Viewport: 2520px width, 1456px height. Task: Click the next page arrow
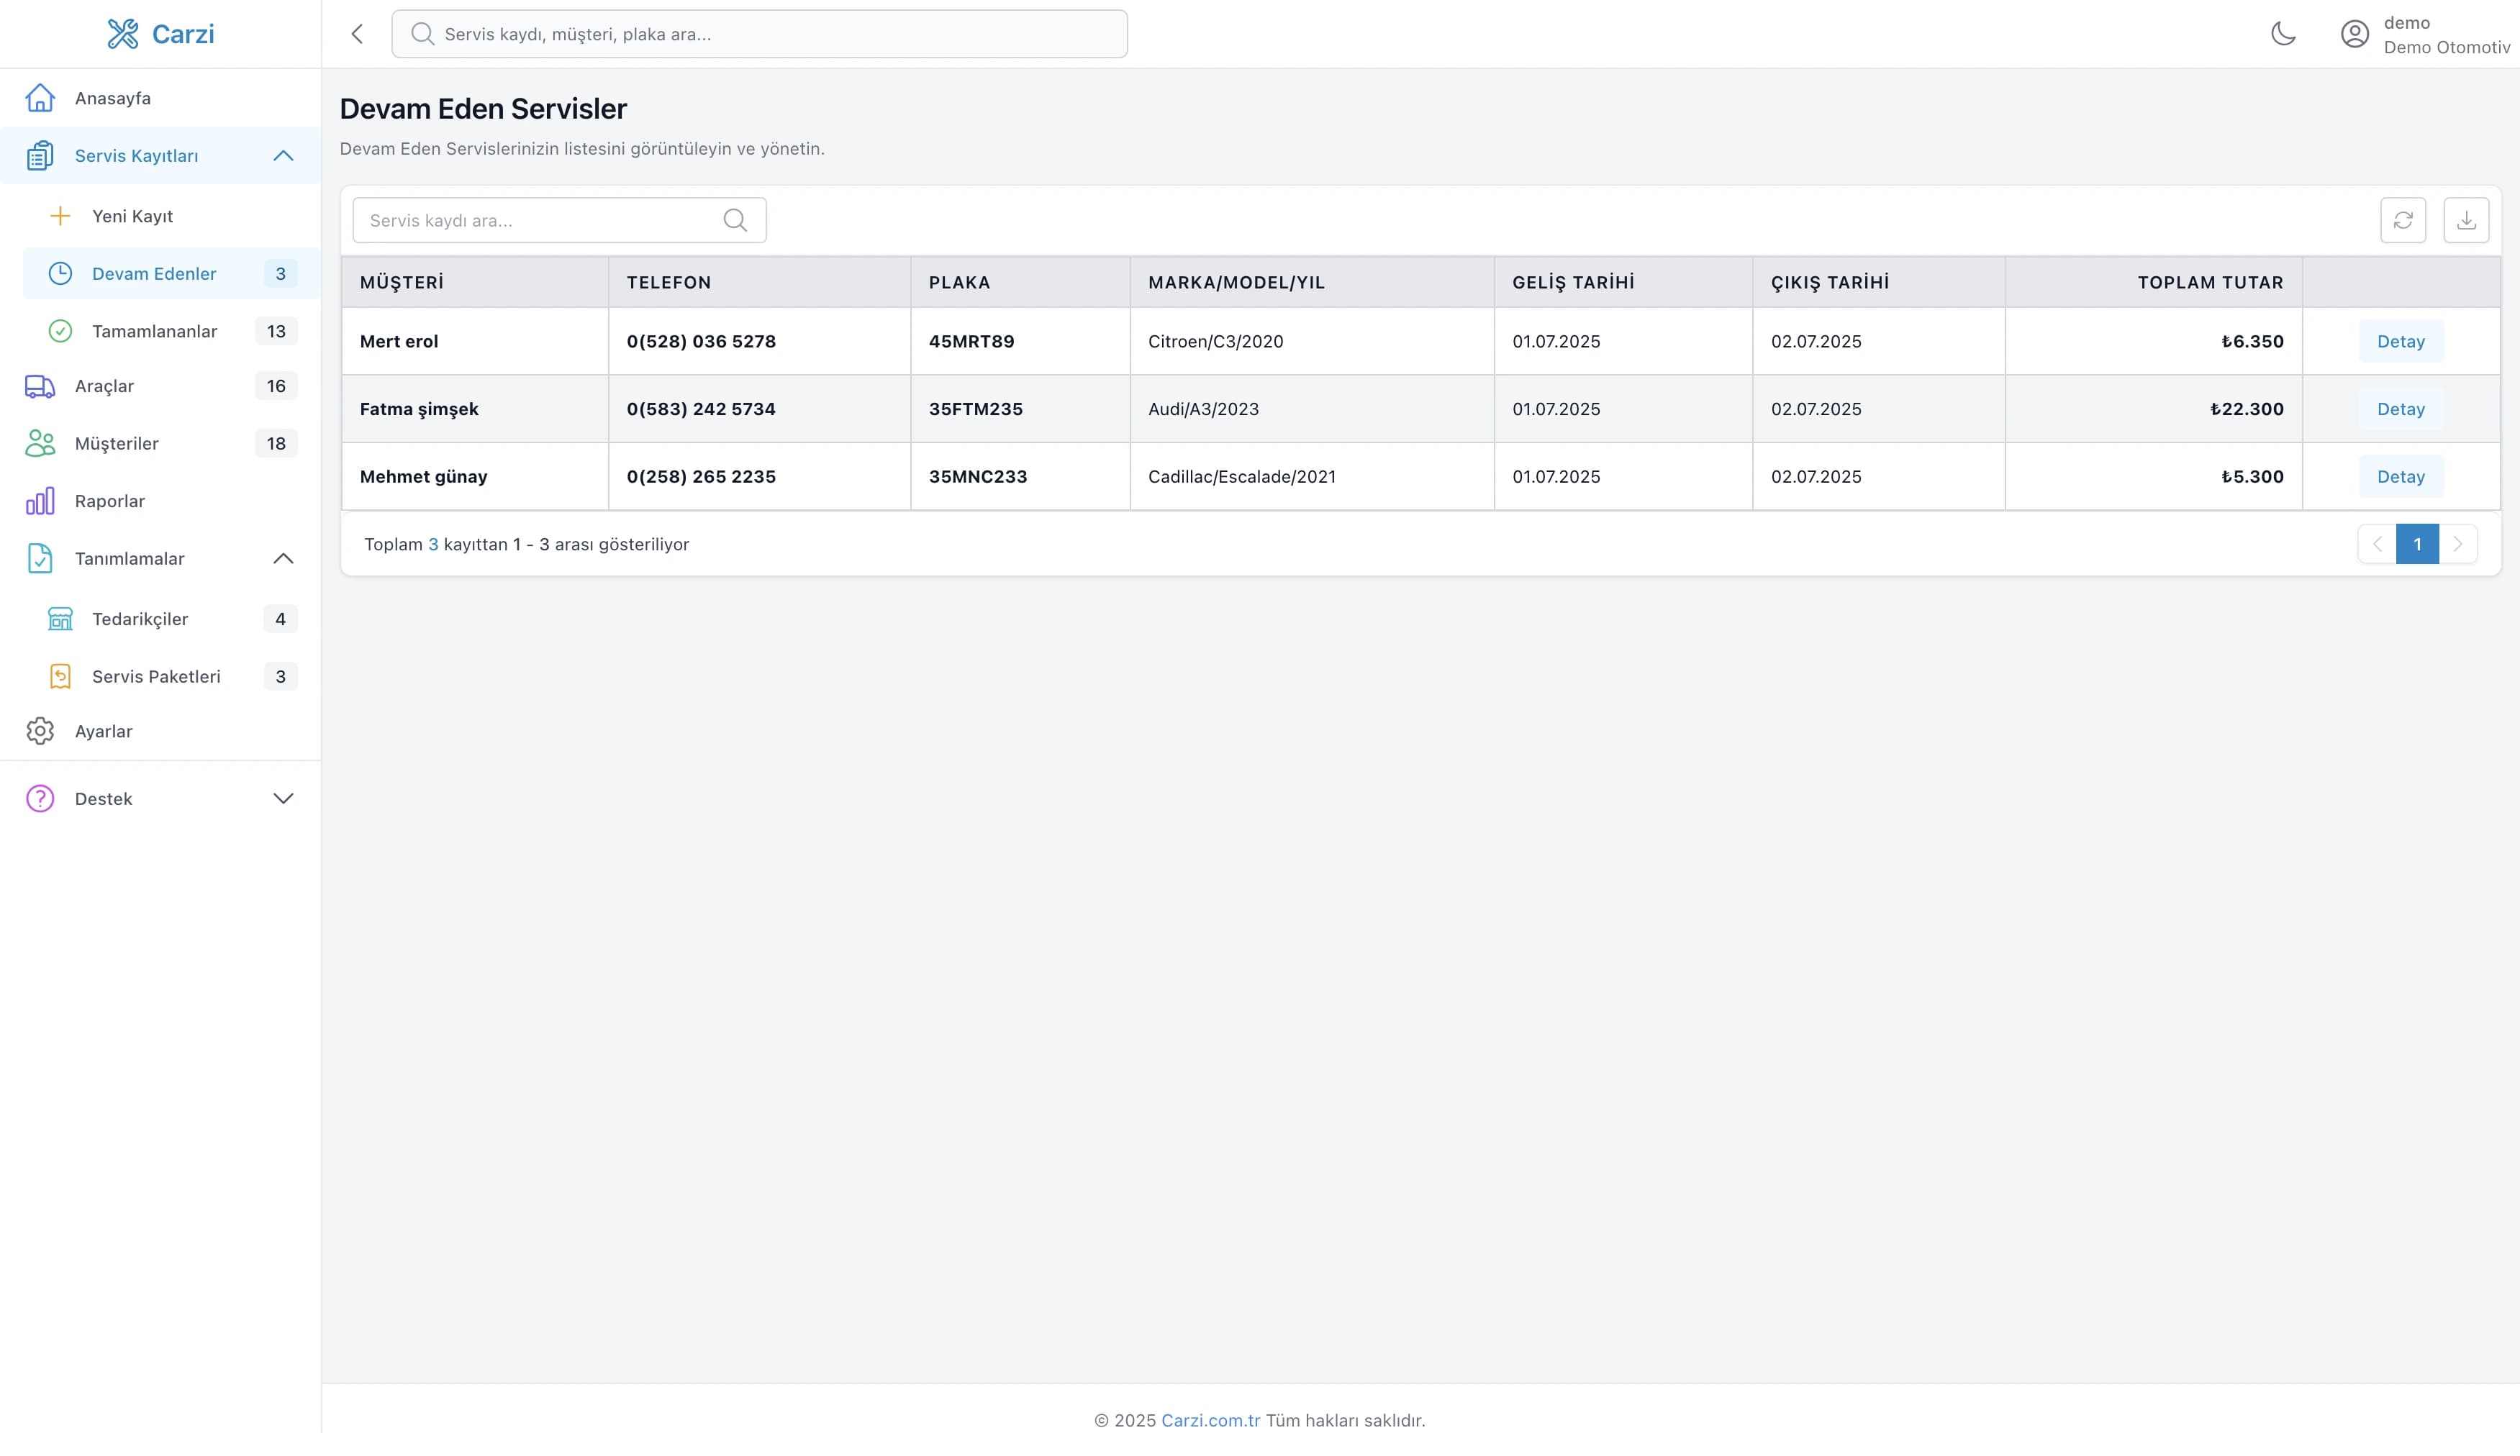coord(2457,544)
